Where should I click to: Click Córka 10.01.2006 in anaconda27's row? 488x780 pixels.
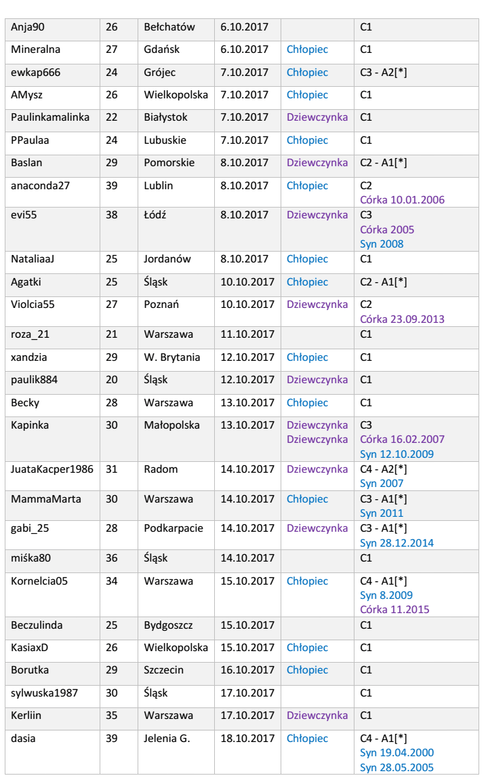[x=403, y=199]
